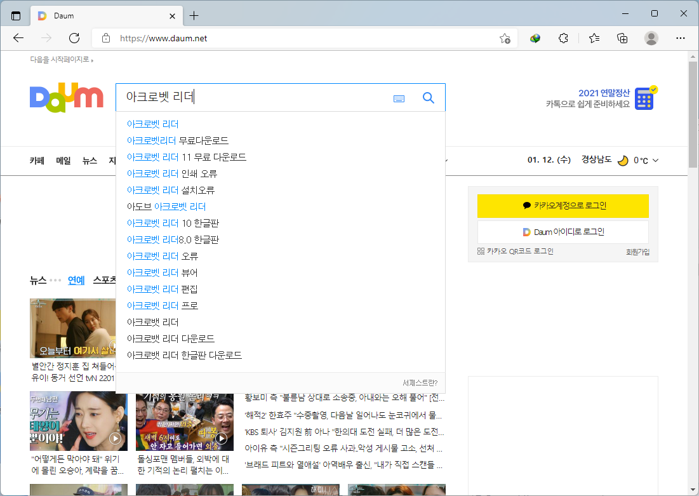Close the Daum tab

(x=173, y=16)
